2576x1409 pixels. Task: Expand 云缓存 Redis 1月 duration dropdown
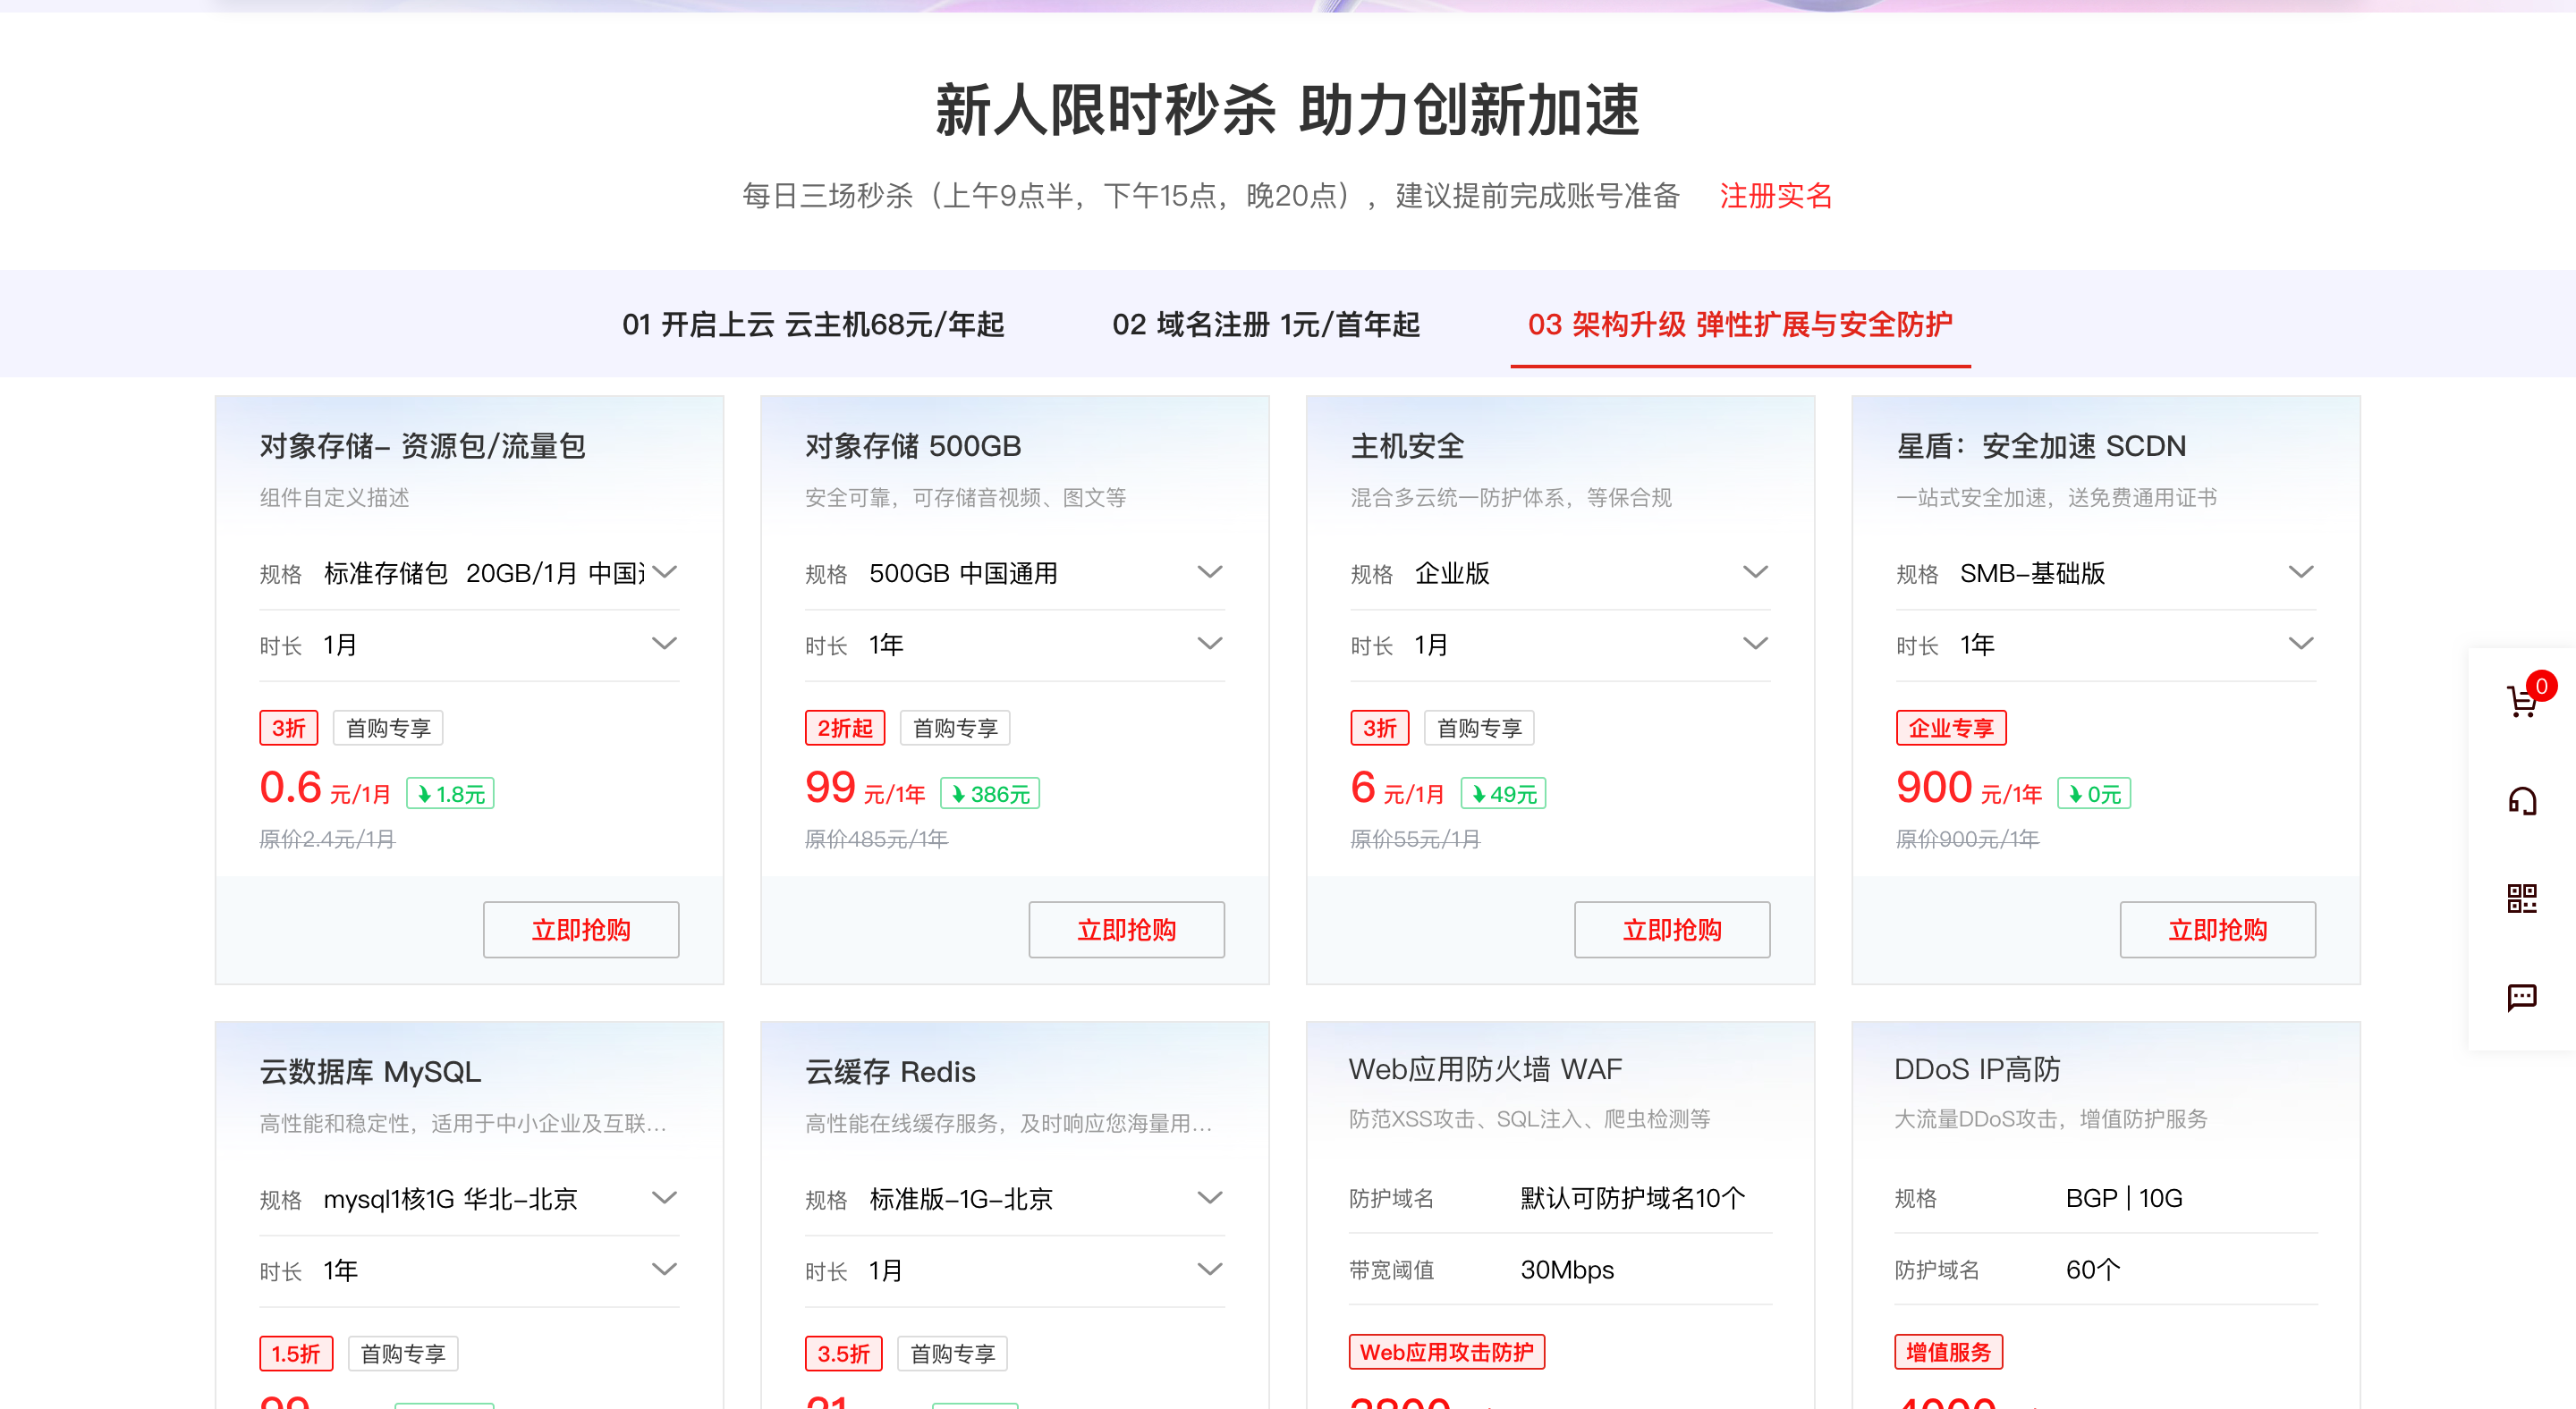point(1210,1270)
